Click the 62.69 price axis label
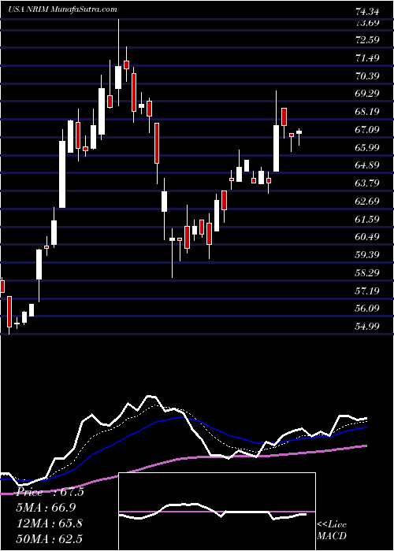The width and height of the screenshot is (394, 551). (367, 202)
